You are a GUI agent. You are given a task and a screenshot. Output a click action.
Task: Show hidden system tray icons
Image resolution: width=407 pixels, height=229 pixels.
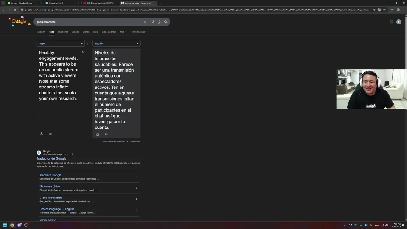[345, 225]
